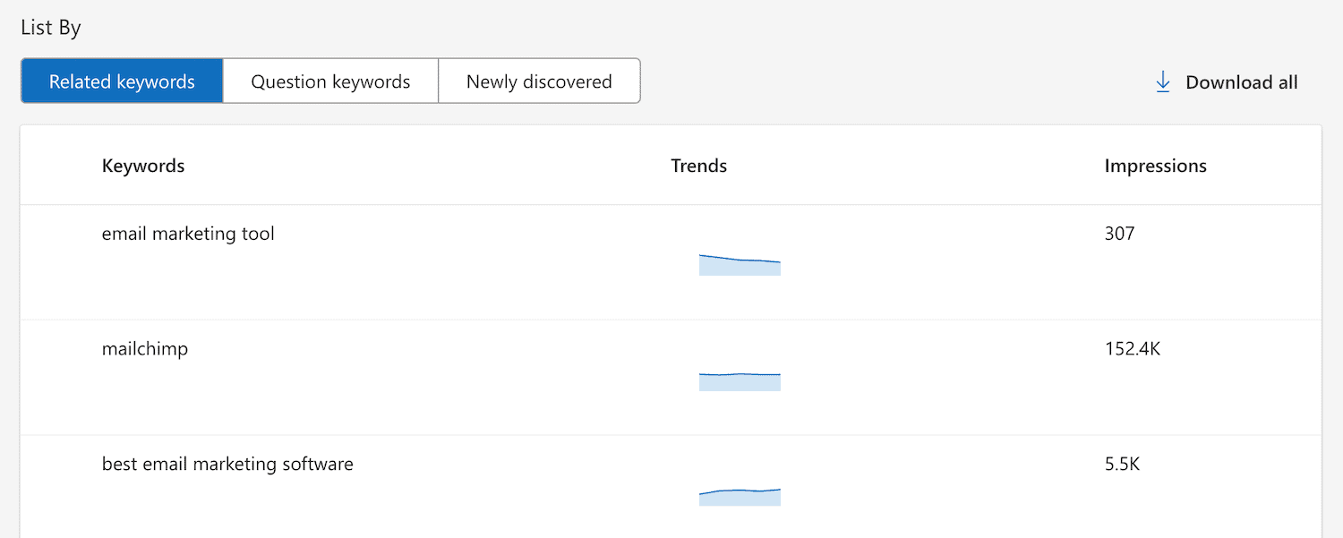The height and width of the screenshot is (538, 1343).
Task: Select the keyword email marketing tool
Action: click(x=188, y=234)
